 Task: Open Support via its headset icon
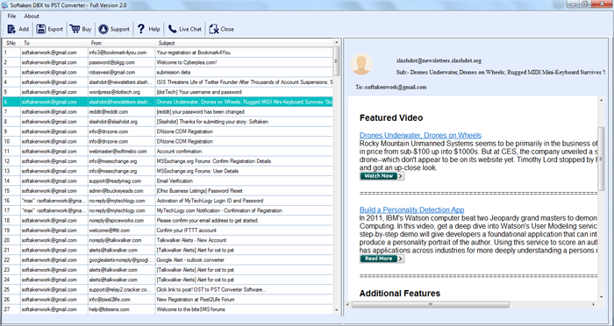pyautogui.click(x=104, y=29)
